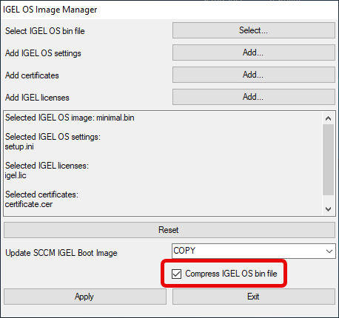This screenshot has height=318, width=339.
Task: Click the COPY value in the combo box
Action: coord(184,251)
